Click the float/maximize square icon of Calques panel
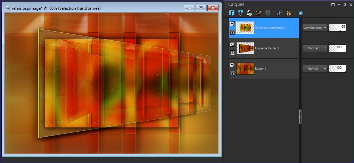Image resolution: width=354 pixels, height=163 pixels. coord(333,5)
